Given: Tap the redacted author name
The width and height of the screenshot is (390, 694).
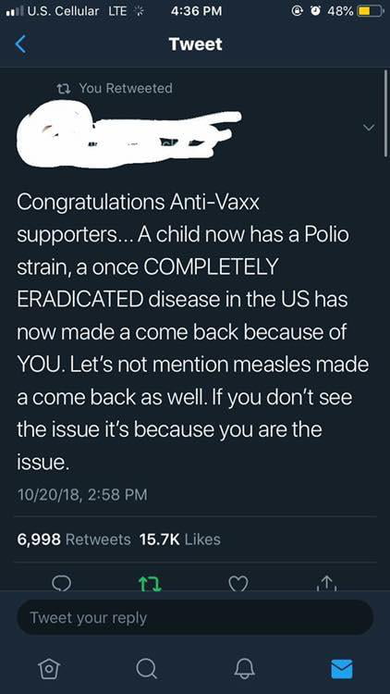Looking at the screenshot, I should click(128, 133).
